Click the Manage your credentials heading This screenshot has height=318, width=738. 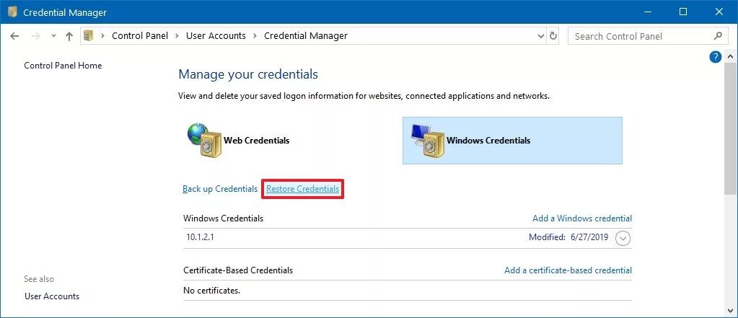tap(248, 74)
